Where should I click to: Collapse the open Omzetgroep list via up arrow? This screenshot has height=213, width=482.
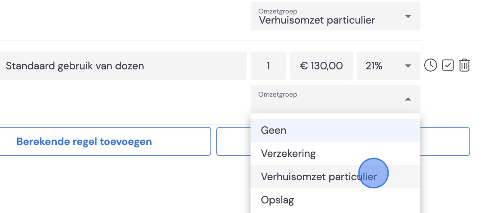[408, 99]
